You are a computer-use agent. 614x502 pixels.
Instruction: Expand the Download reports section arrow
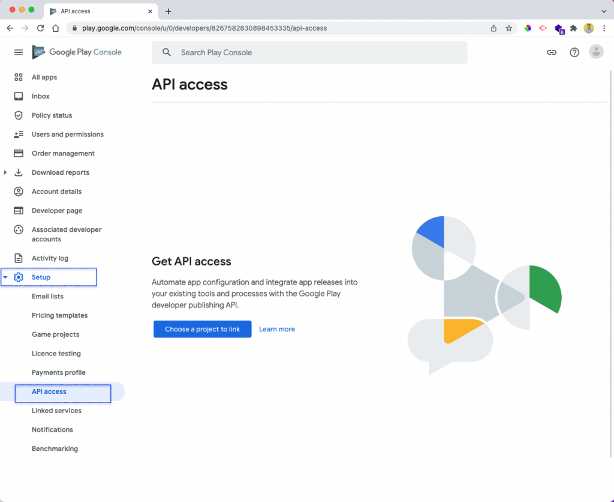pyautogui.click(x=5, y=172)
